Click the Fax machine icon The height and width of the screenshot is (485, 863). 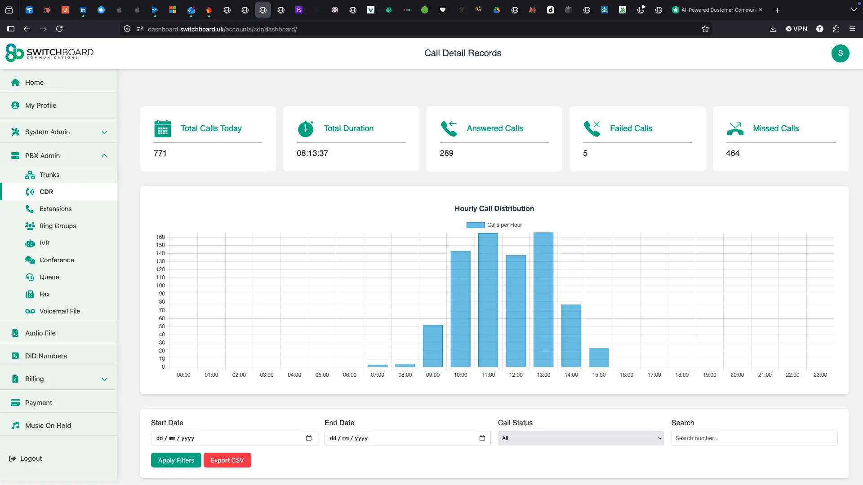tap(30, 294)
